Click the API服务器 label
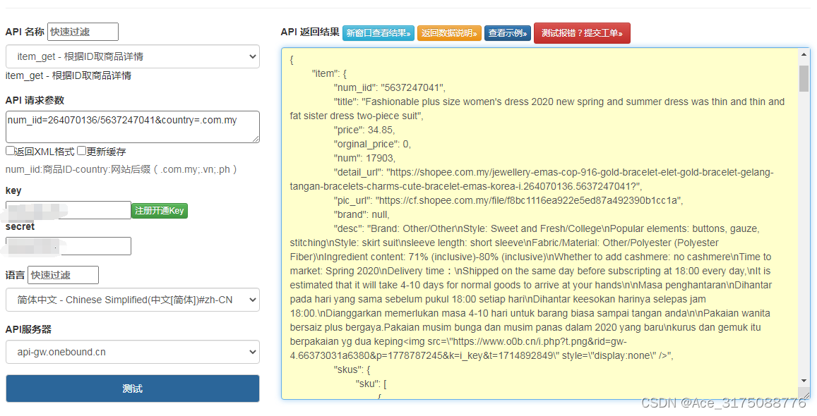 click(28, 329)
